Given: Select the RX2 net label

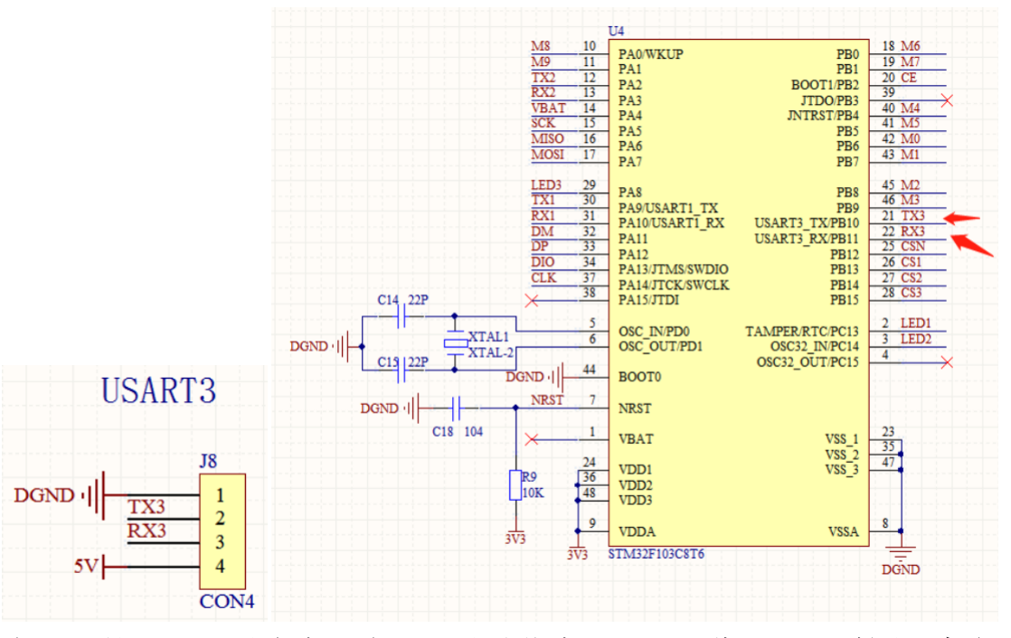Looking at the screenshot, I should click(x=543, y=93).
